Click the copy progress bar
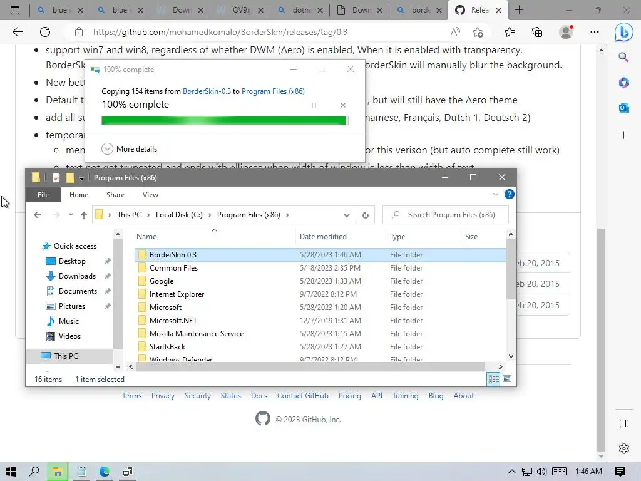Screen dimensions: 641x481 (x=225, y=120)
